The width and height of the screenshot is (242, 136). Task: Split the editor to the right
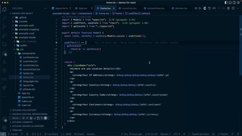(x=233, y=8)
